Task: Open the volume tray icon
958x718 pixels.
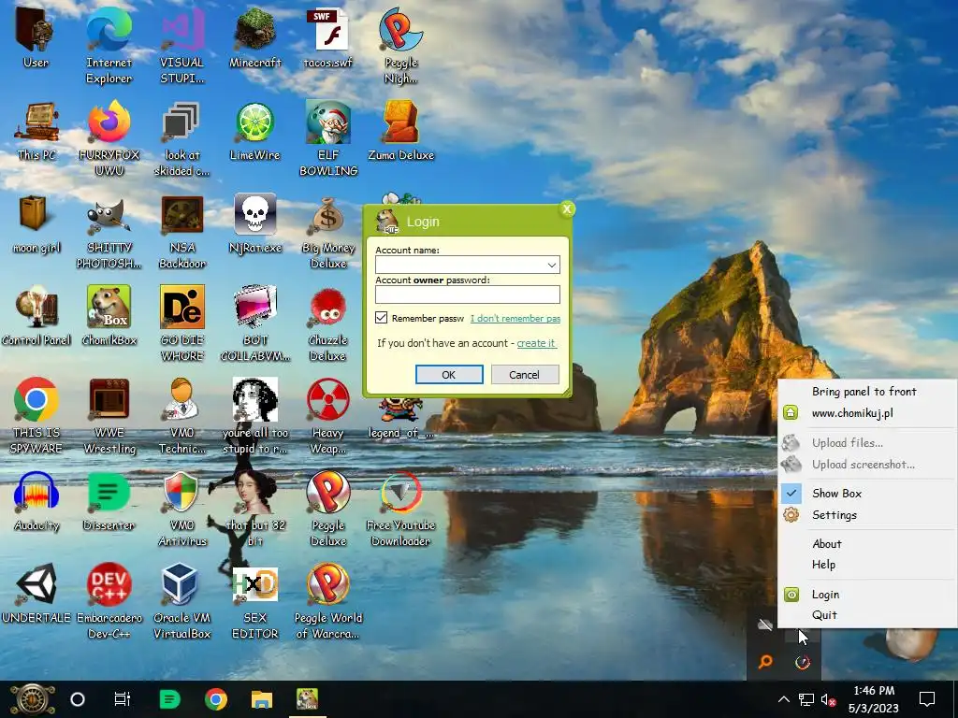Action: [828, 699]
